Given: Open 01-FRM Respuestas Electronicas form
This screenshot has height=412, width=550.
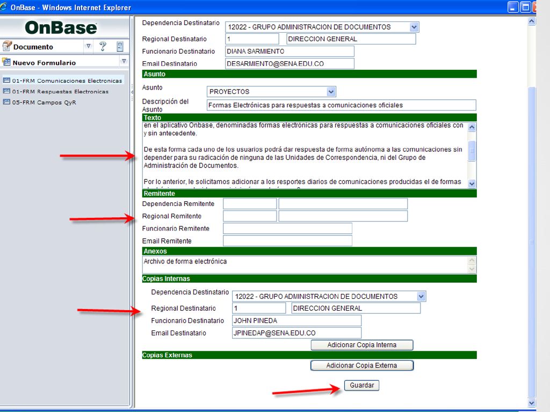Looking at the screenshot, I should click(x=60, y=91).
